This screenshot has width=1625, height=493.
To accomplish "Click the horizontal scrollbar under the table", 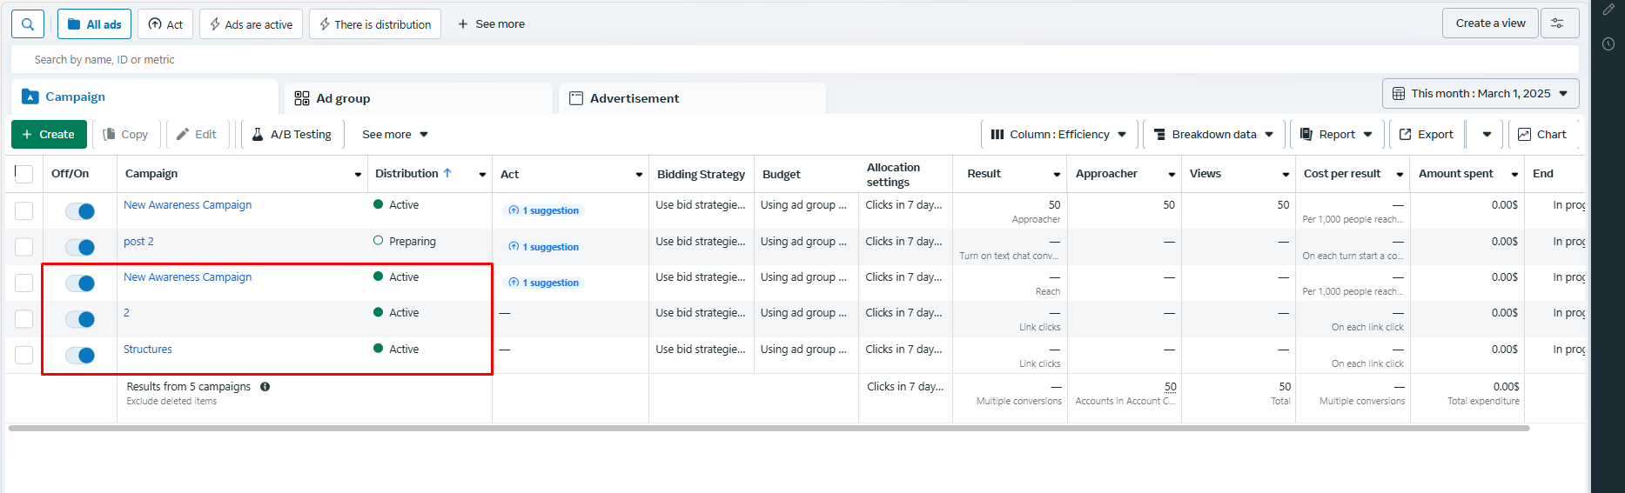I will tap(769, 428).
